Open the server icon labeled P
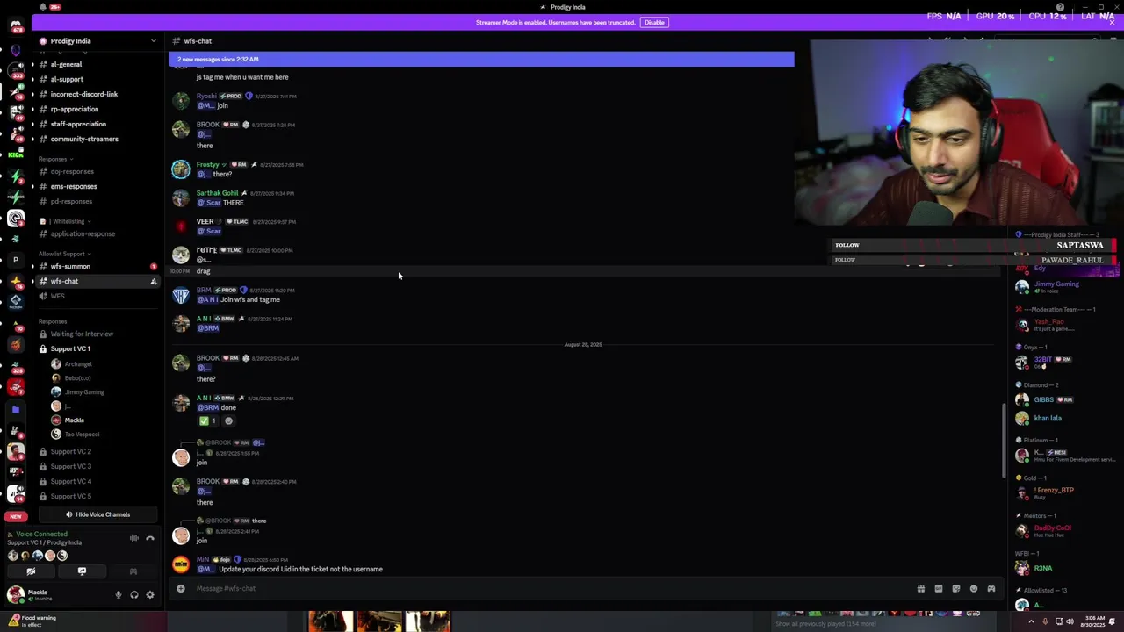The width and height of the screenshot is (1124, 632). [15, 260]
